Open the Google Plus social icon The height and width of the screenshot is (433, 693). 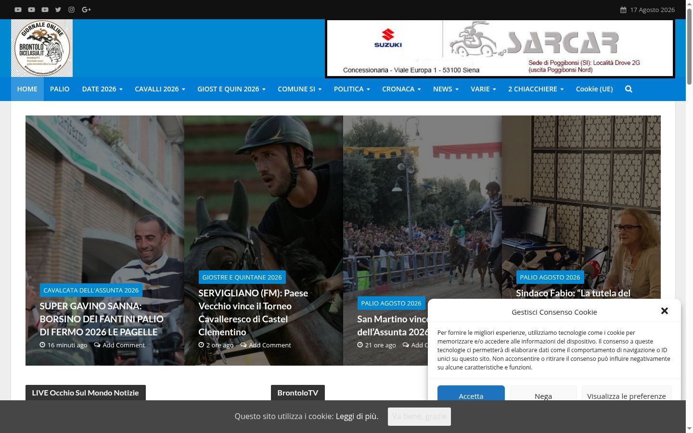pos(87,10)
